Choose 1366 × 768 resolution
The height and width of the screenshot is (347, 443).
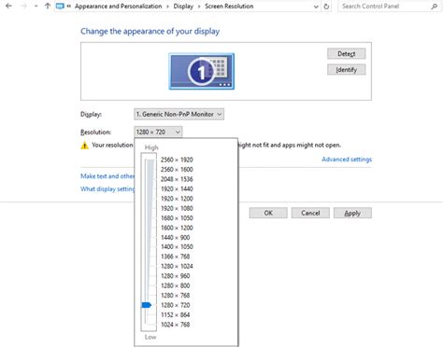point(175,257)
